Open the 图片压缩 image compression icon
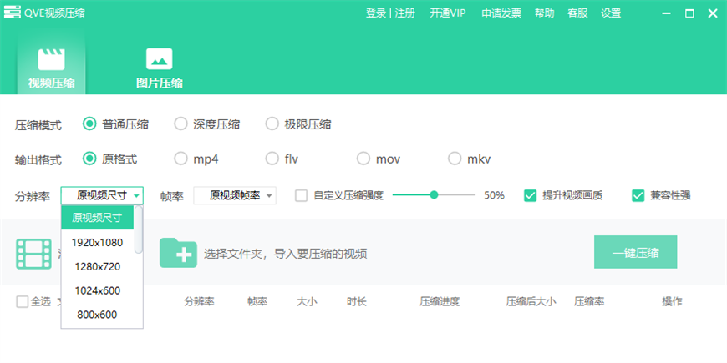 coord(159,59)
